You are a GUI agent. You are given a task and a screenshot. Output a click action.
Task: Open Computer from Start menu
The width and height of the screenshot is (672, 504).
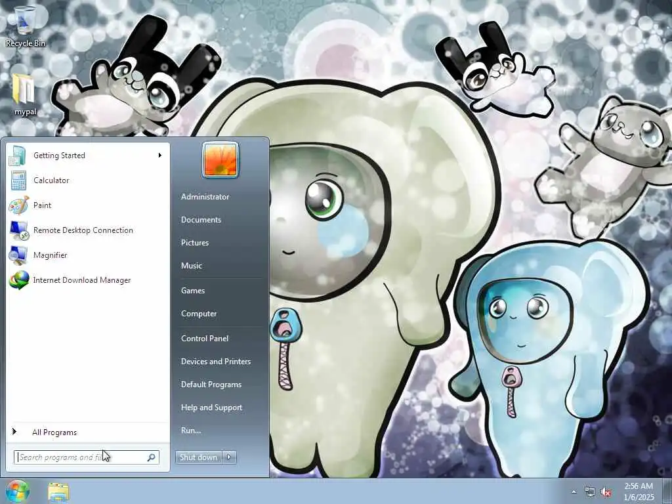point(199,314)
